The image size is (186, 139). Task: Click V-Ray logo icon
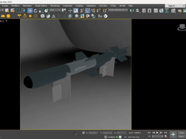pos(105,16)
